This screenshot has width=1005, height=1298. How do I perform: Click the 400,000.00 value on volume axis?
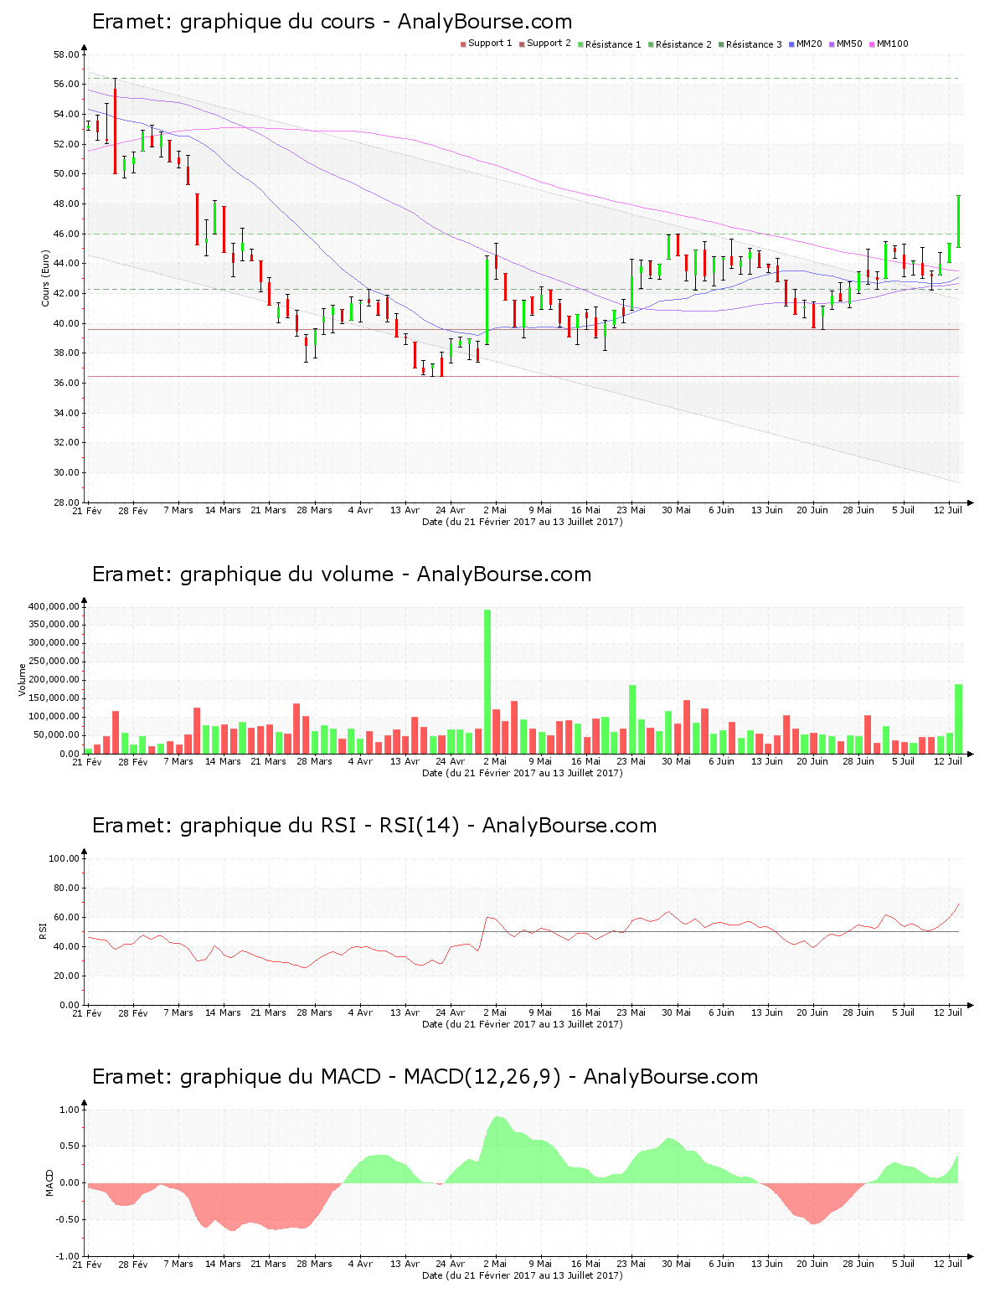[x=54, y=606]
